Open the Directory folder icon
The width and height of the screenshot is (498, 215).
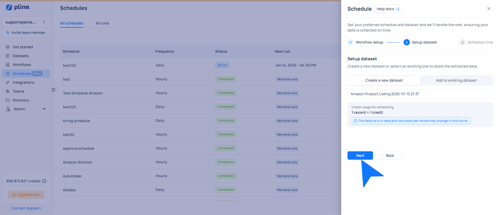[8, 100]
